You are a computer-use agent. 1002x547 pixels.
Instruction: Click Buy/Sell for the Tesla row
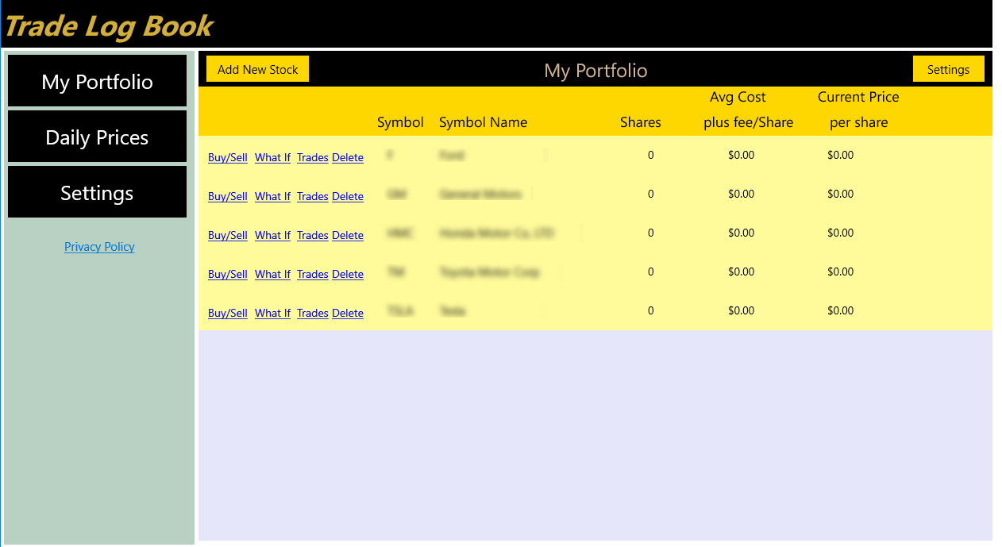228,313
